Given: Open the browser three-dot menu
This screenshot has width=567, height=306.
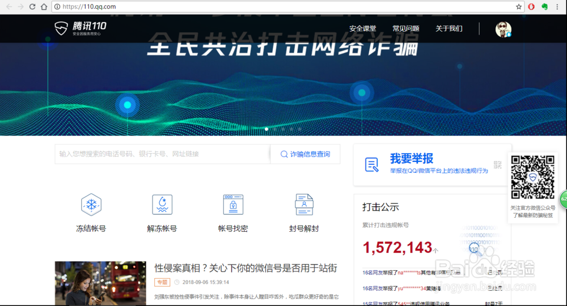Looking at the screenshot, I should point(557,6).
